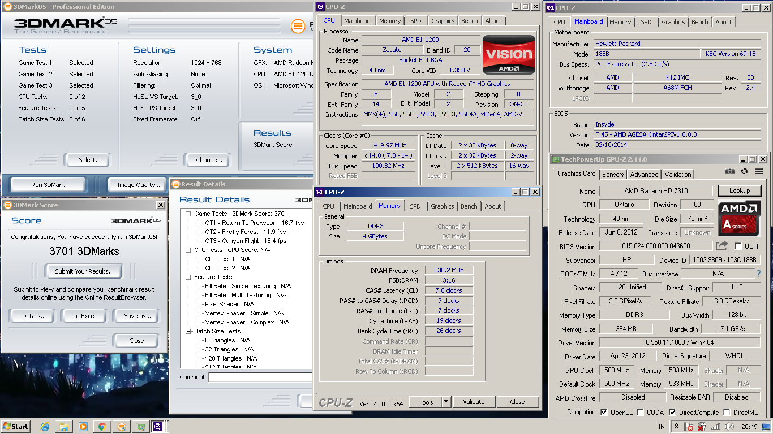Viewport: 773px width, 434px height.
Task: Open Windows Explorer folder icon on taskbar
Action: (64, 427)
